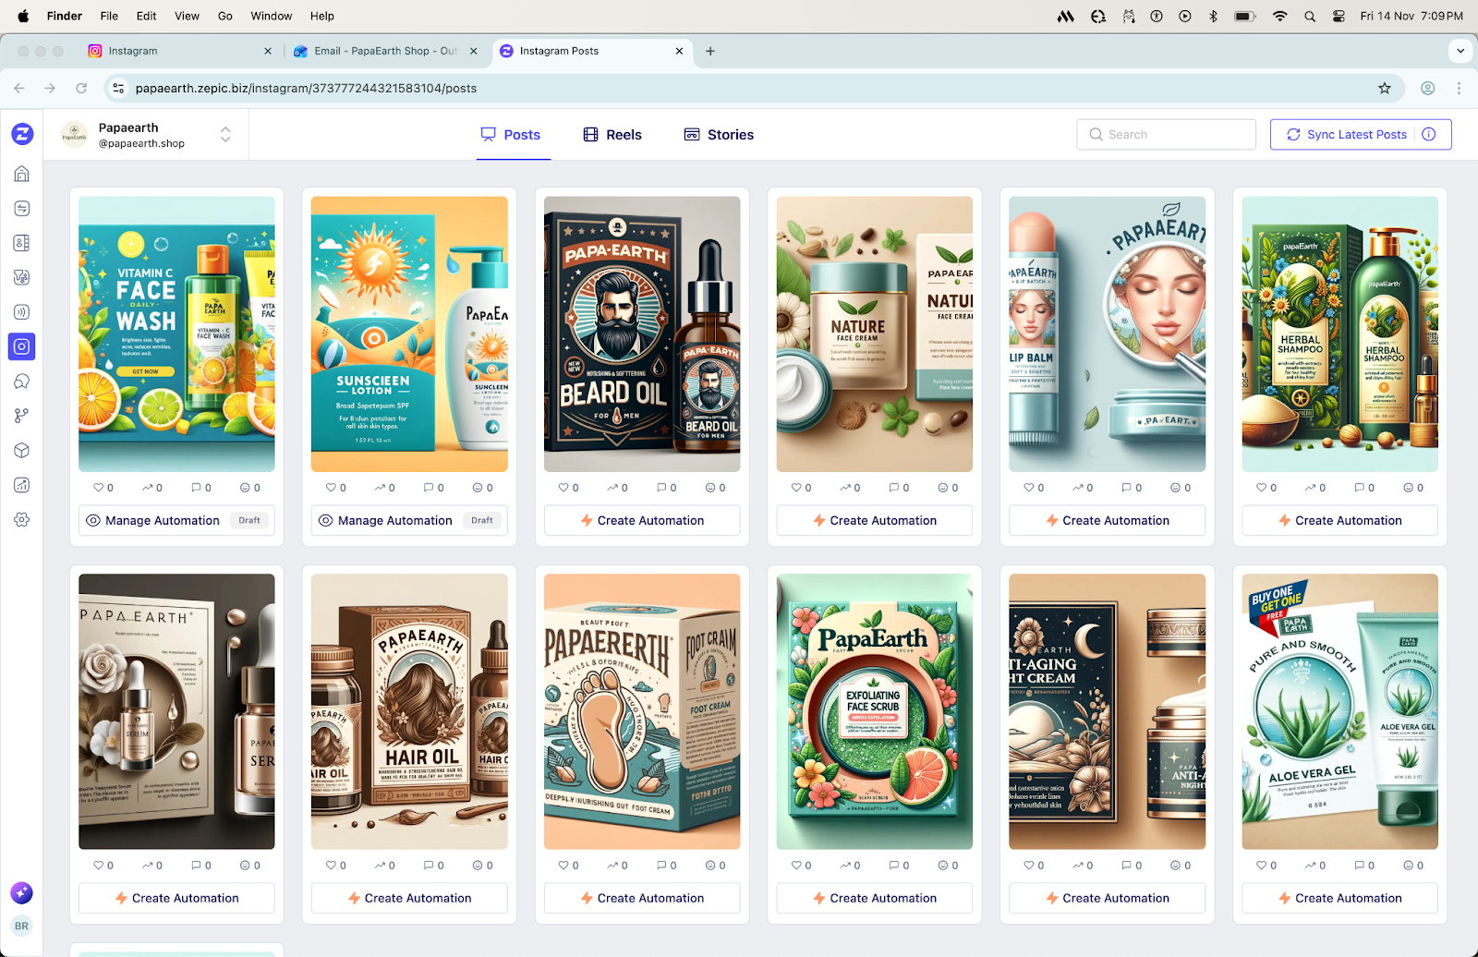Image resolution: width=1478 pixels, height=957 pixels.
Task: Create Automation for the Serum post
Action: tap(176, 898)
